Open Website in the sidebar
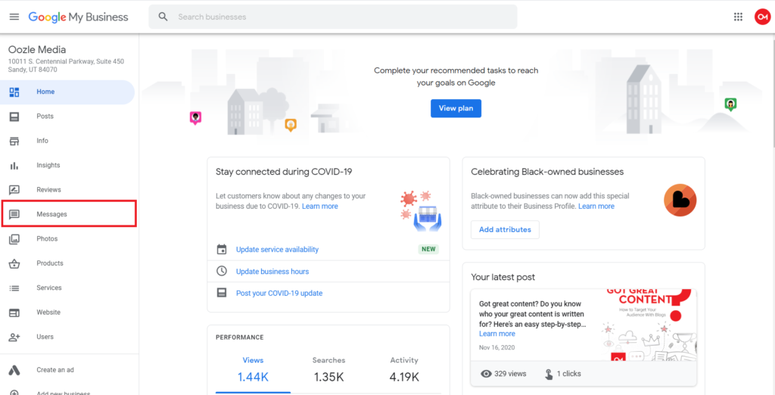This screenshot has height=395, width=775. tap(69, 313)
